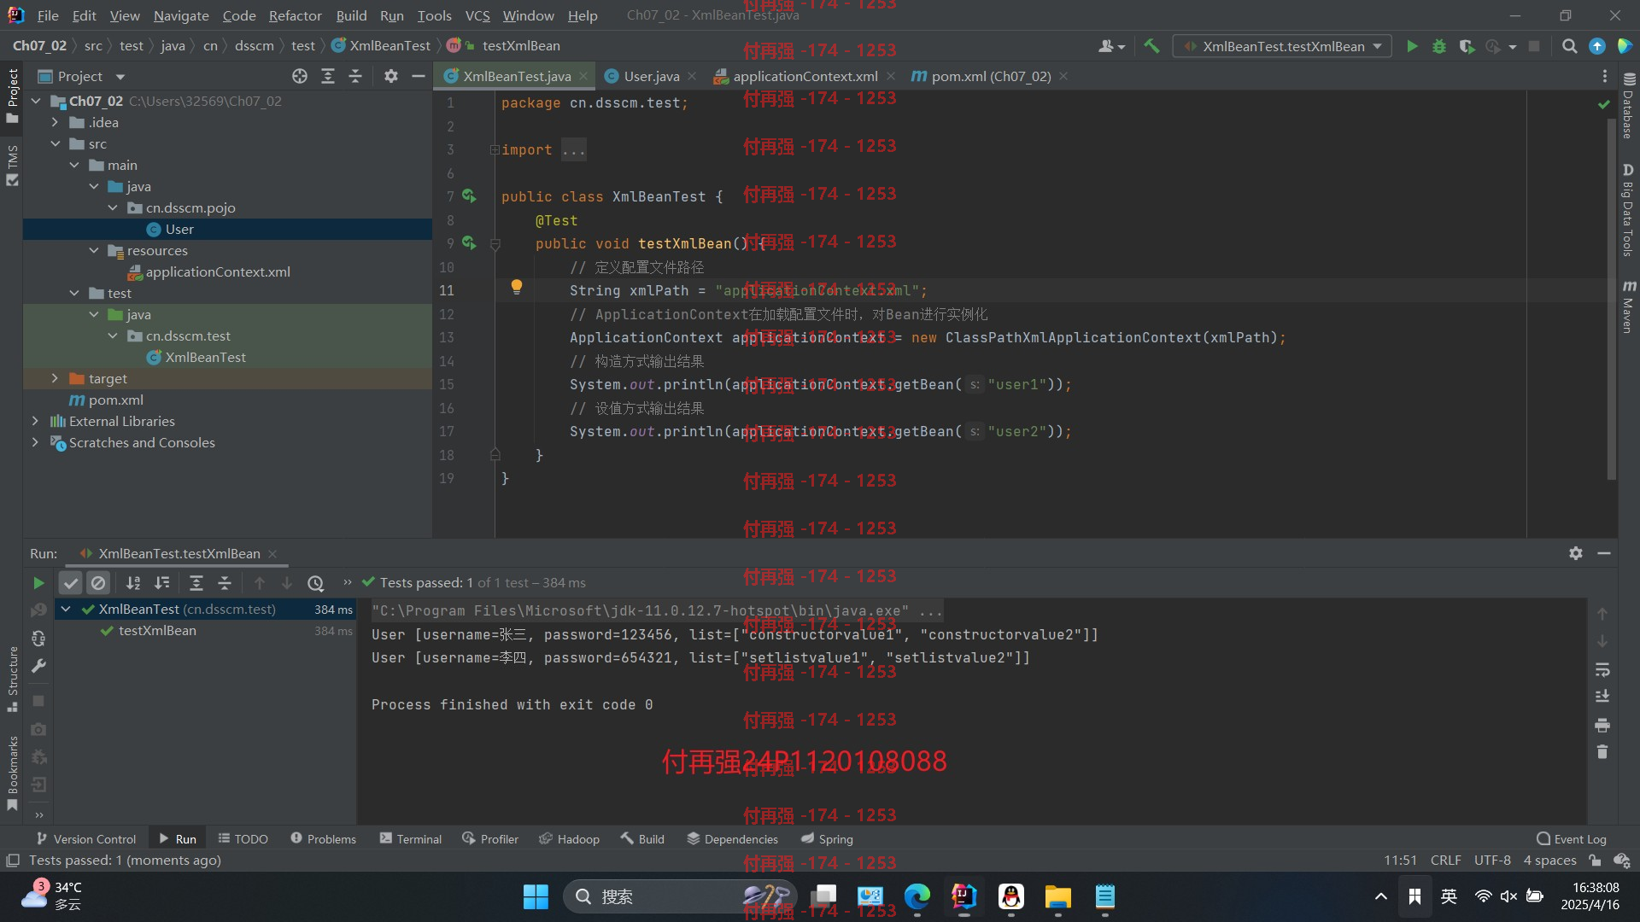Open the Maven tool window
This screenshot has height=922, width=1640.
pyautogui.click(x=1628, y=306)
